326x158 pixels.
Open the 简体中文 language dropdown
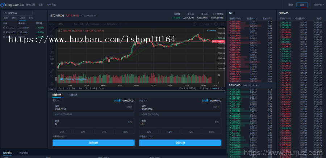tap(318, 5)
